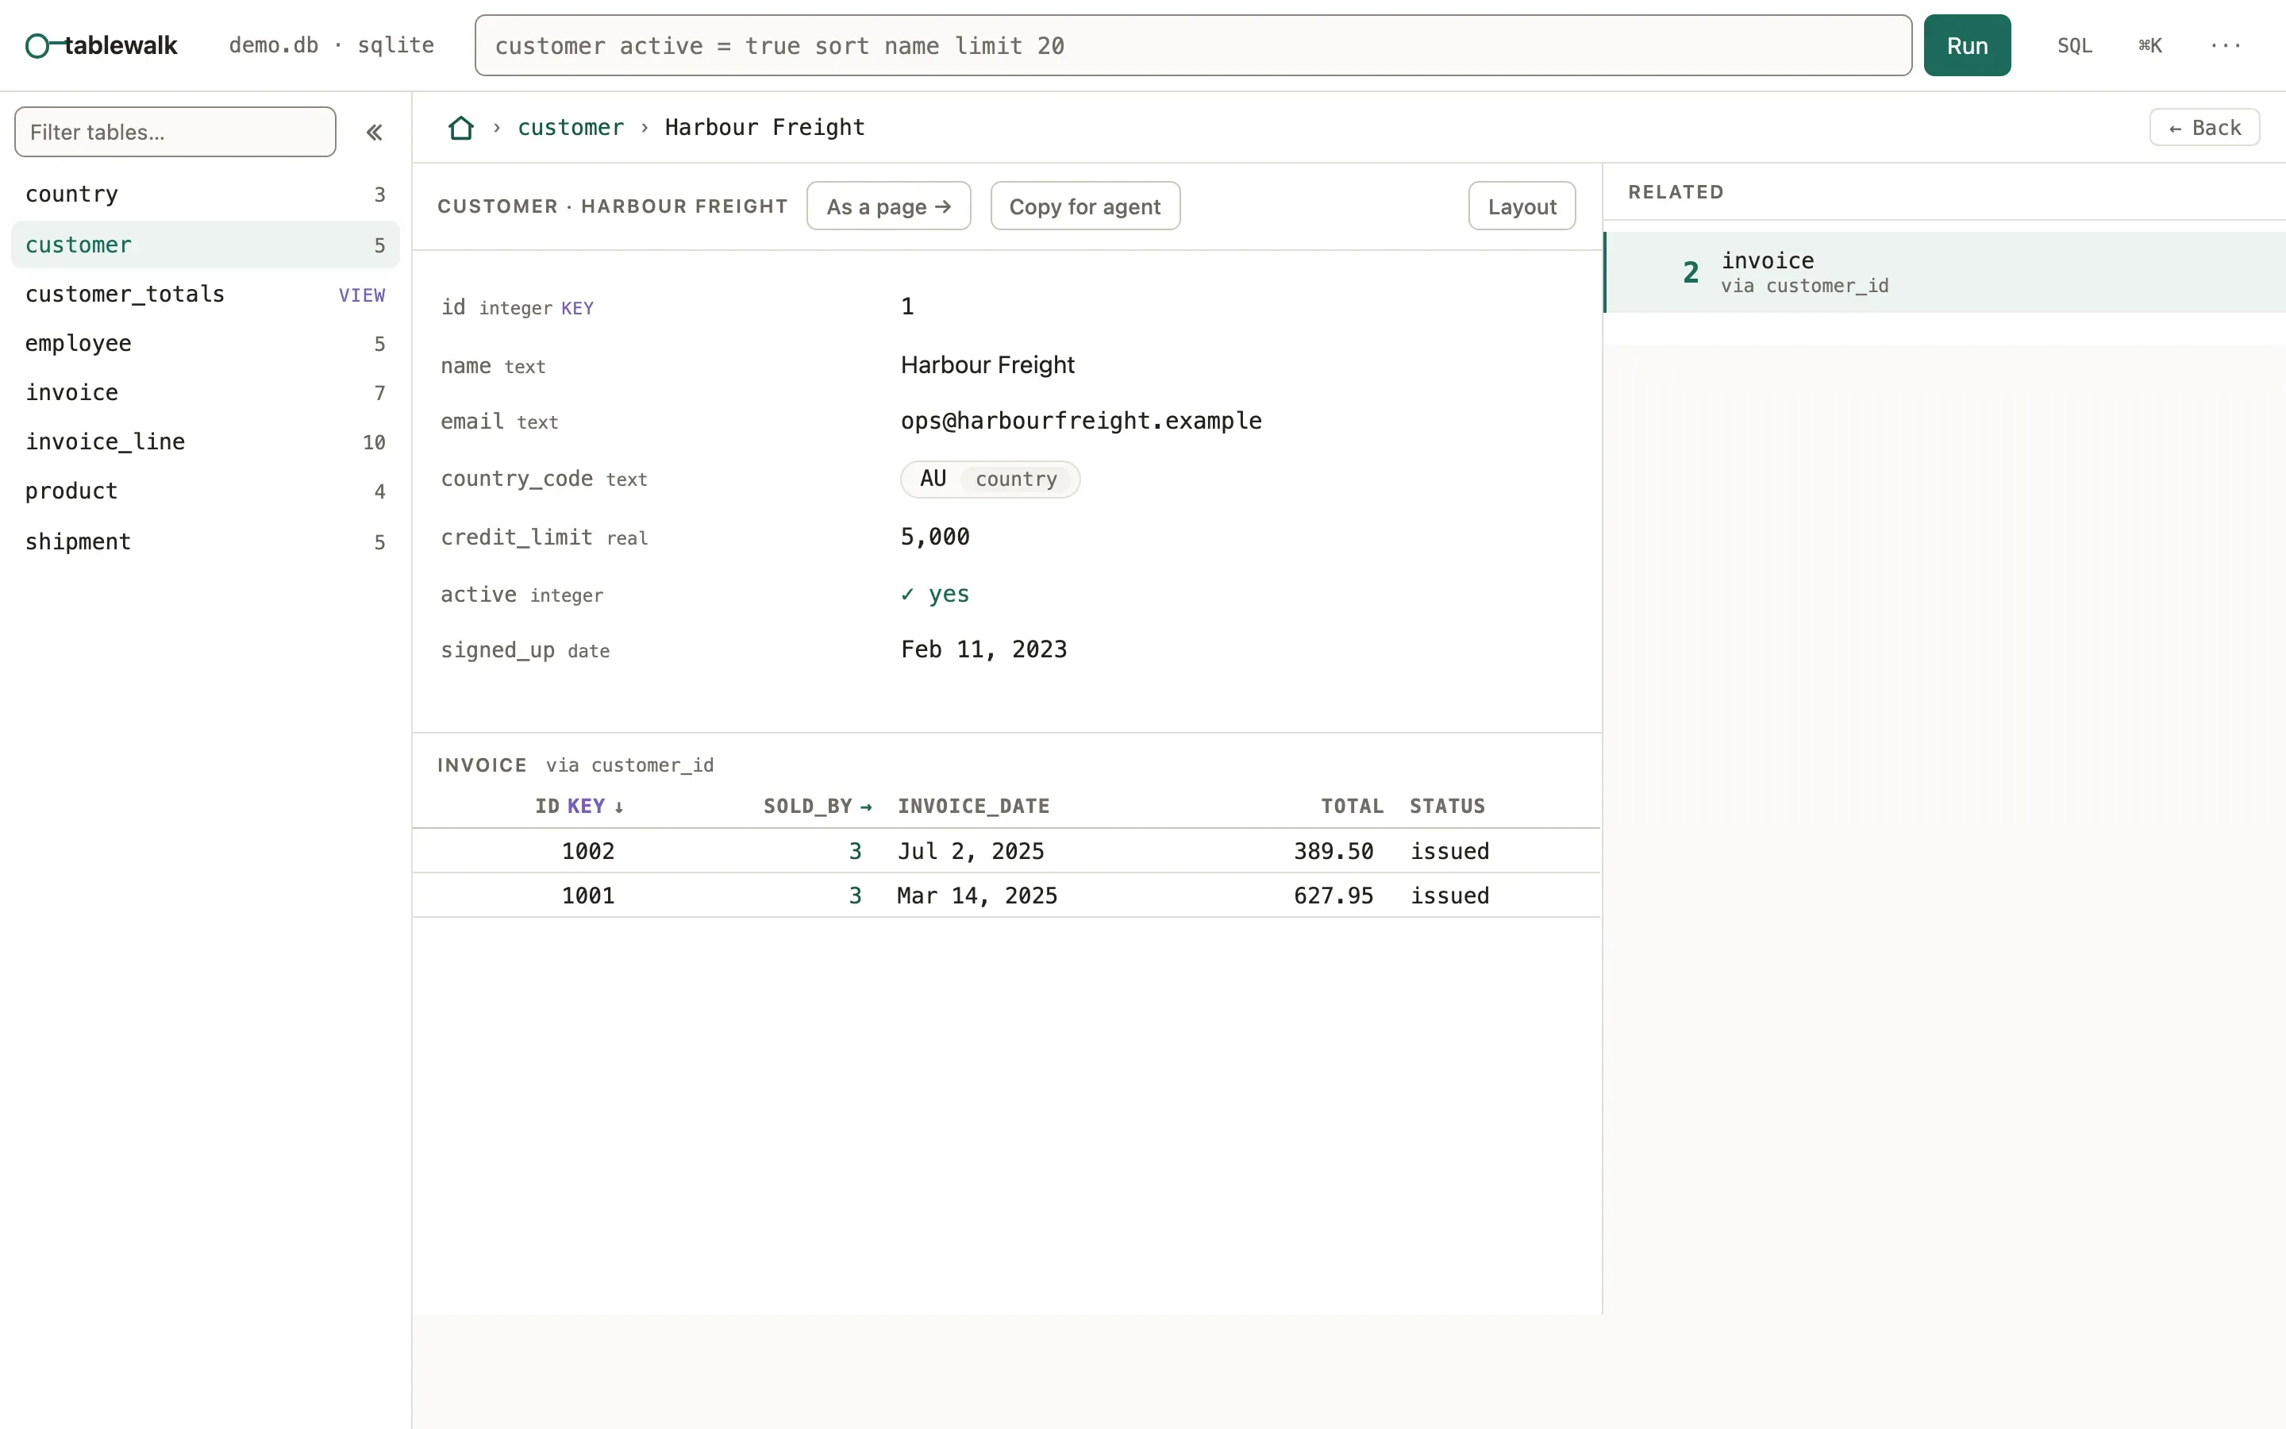The image size is (2286, 1429).
Task: Click the TOTAL column header
Action: (1352, 806)
